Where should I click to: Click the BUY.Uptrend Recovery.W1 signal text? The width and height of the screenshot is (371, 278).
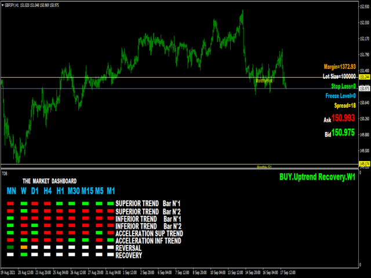click(x=317, y=177)
